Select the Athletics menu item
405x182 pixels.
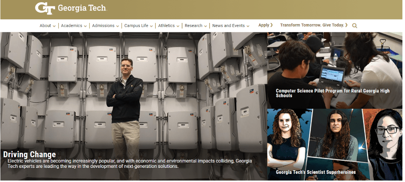[x=166, y=26]
